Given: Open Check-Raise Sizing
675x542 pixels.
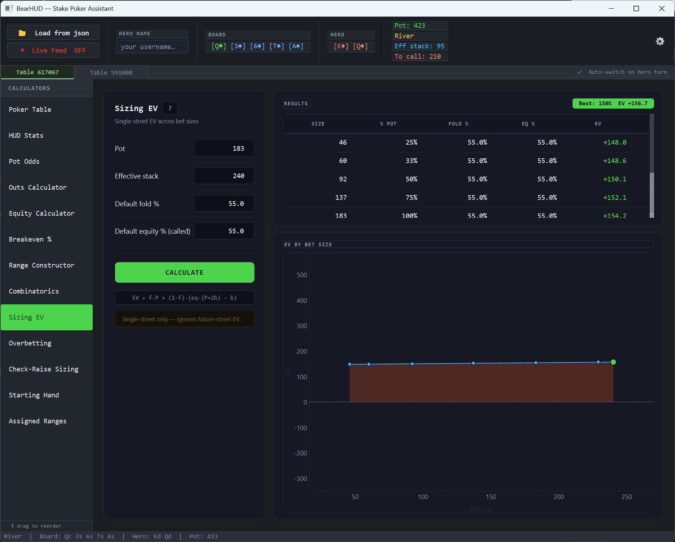Looking at the screenshot, I should [47, 369].
